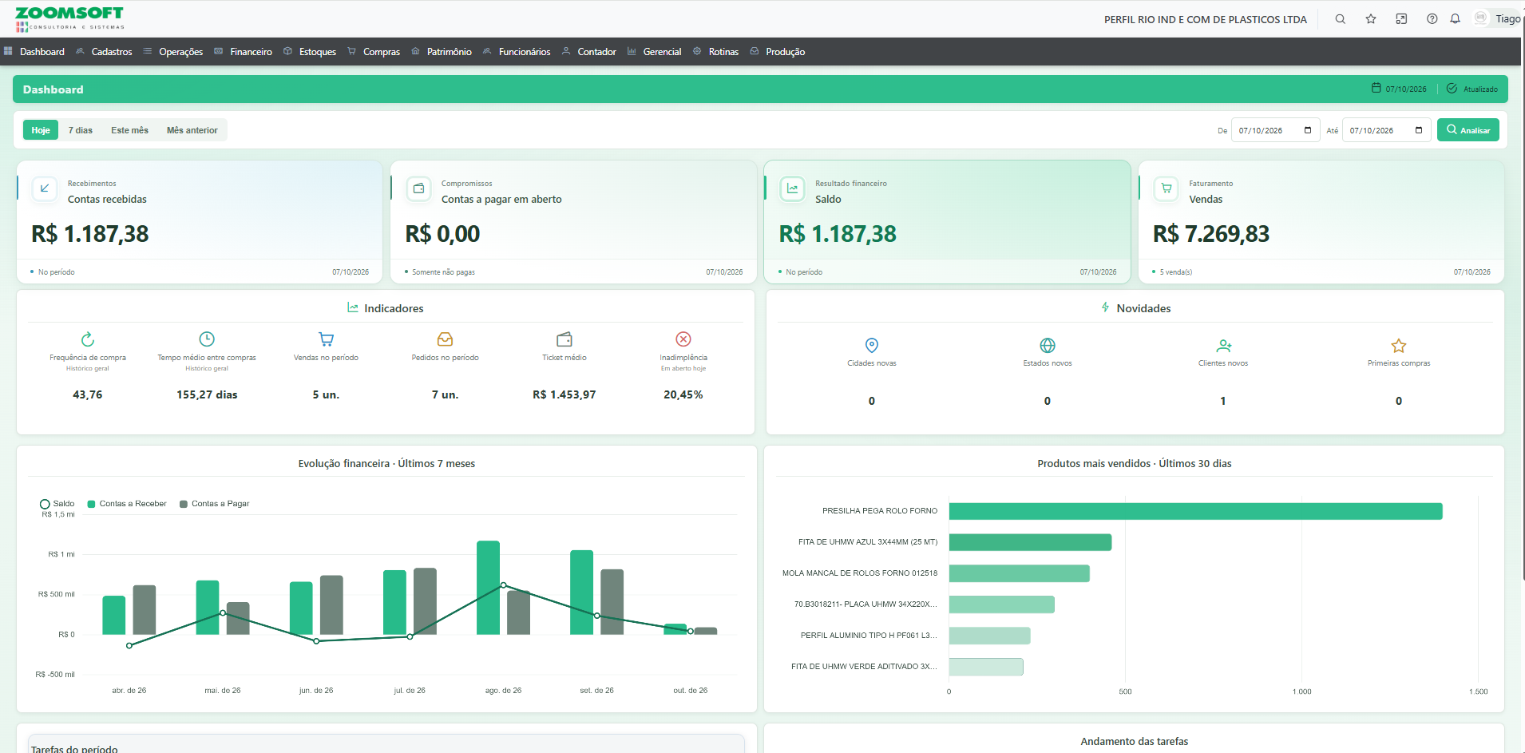This screenshot has height=753, width=1525.
Task: Open the Contador menu
Action: pos(589,52)
